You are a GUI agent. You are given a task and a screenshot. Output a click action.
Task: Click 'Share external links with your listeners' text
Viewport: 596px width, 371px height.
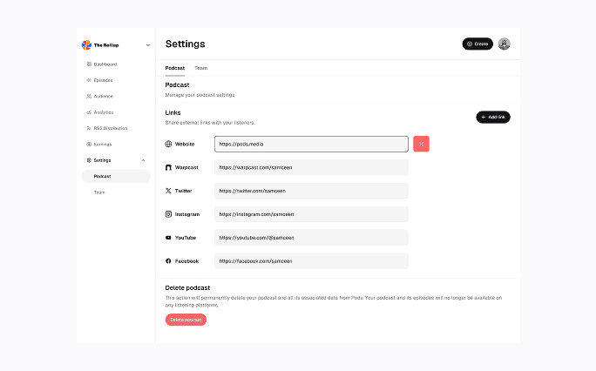(210, 123)
